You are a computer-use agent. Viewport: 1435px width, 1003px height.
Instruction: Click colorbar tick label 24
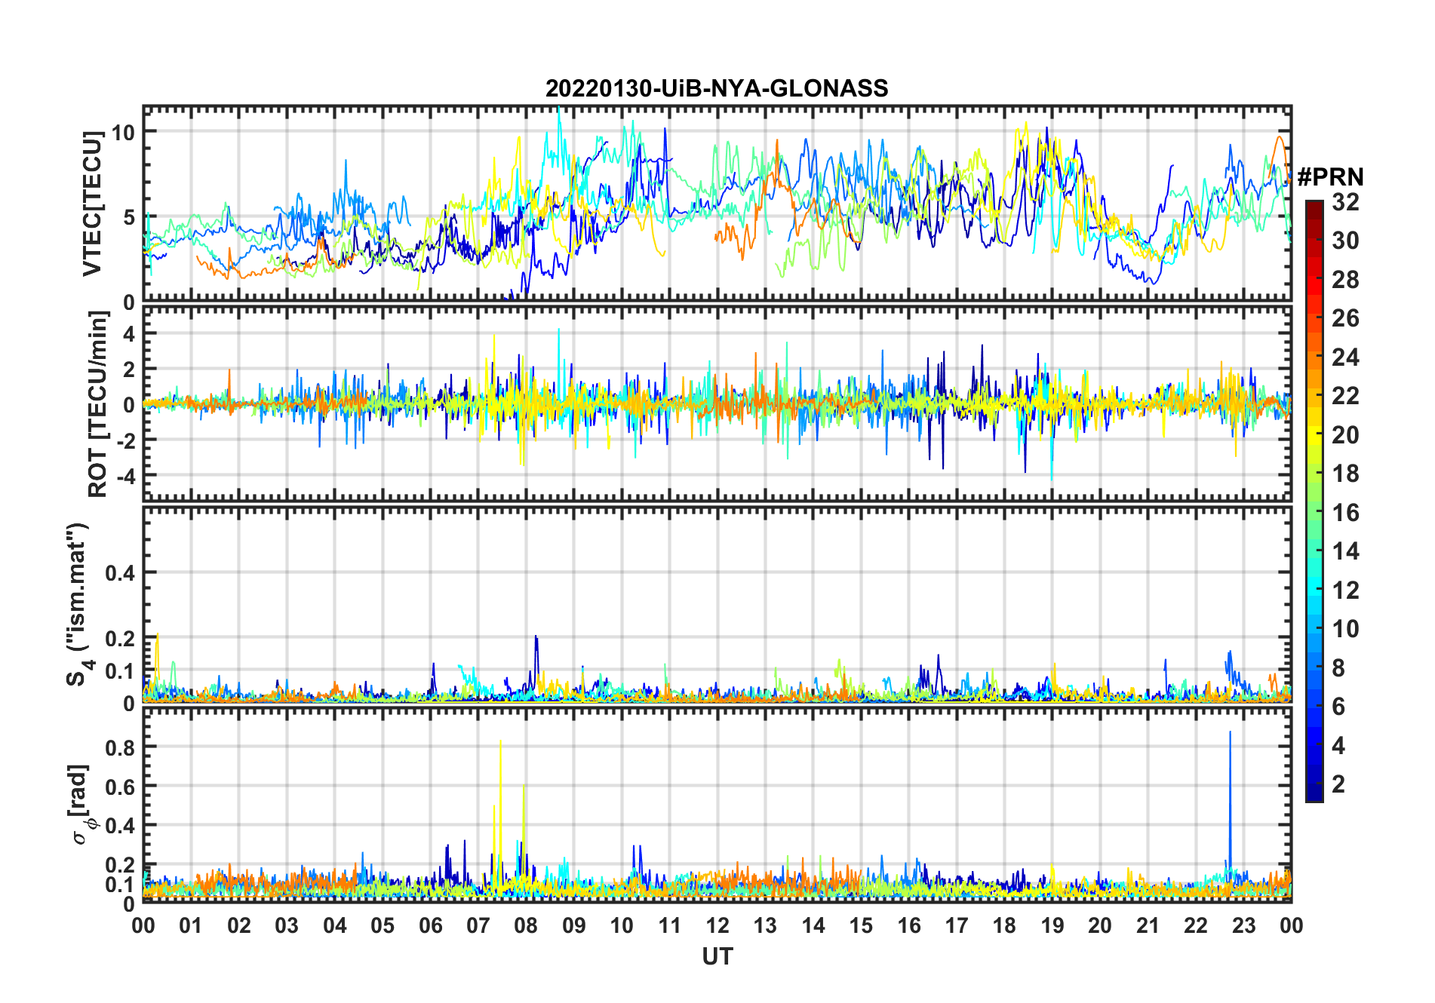(1345, 357)
